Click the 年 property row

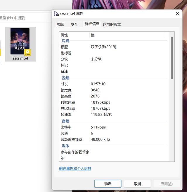[x=114, y=158]
